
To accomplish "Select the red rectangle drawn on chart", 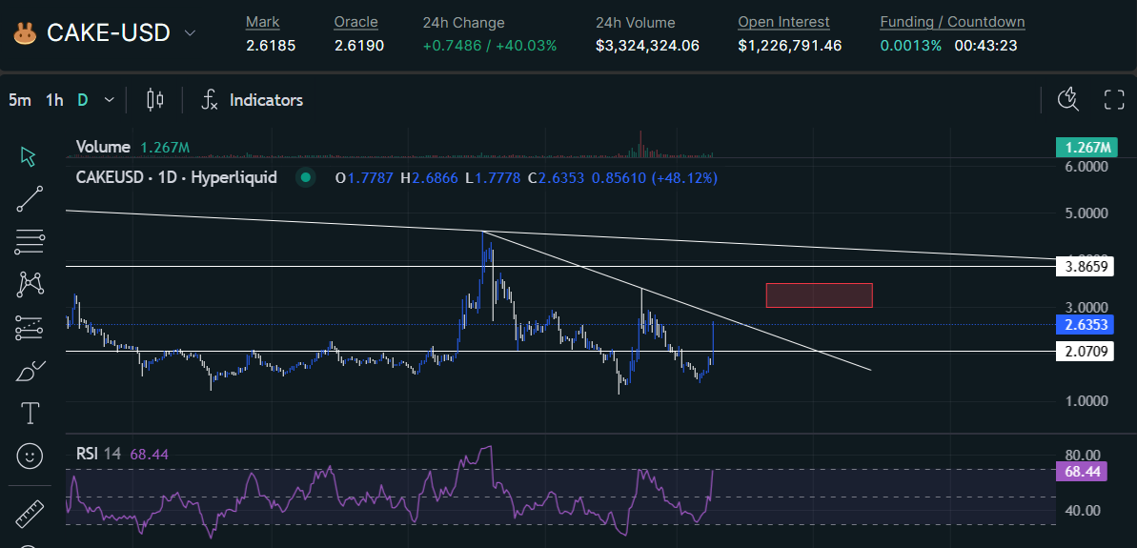I will pyautogui.click(x=819, y=295).
